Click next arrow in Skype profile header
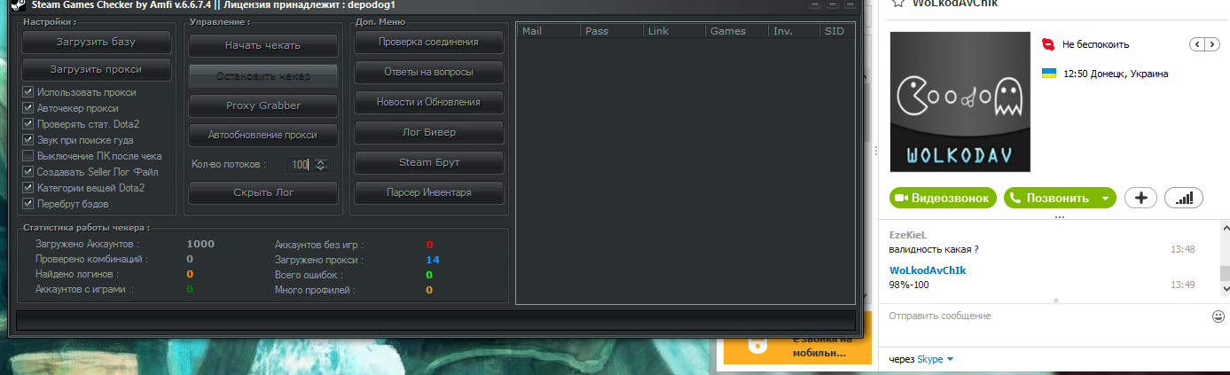The width and height of the screenshot is (1230, 375). (x=1212, y=43)
